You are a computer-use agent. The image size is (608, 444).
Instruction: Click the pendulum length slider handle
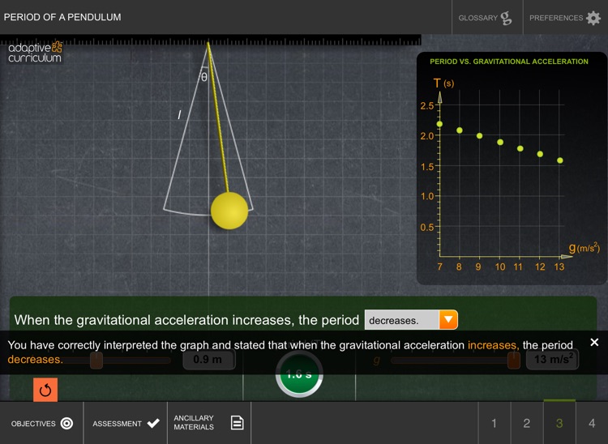(96, 361)
